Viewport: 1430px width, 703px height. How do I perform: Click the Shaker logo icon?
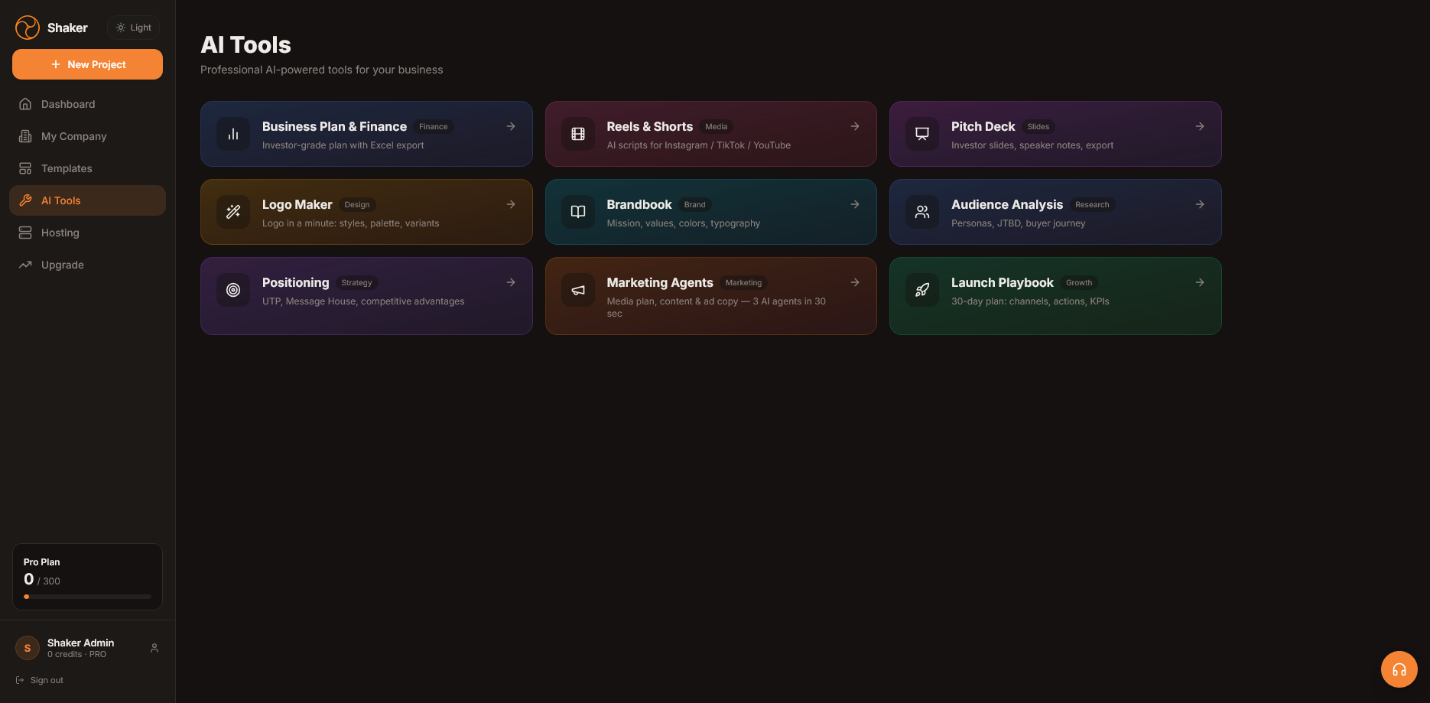pyautogui.click(x=28, y=28)
